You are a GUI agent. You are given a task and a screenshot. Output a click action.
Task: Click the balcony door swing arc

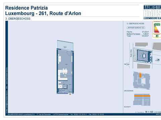(69, 53)
